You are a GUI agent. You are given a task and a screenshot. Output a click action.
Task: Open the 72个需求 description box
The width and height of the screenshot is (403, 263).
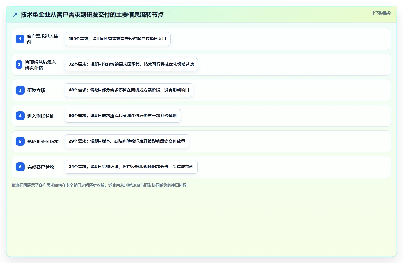(x=131, y=65)
